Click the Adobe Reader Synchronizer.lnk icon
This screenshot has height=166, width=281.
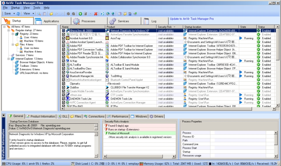pyautogui.click(x=67, y=57)
